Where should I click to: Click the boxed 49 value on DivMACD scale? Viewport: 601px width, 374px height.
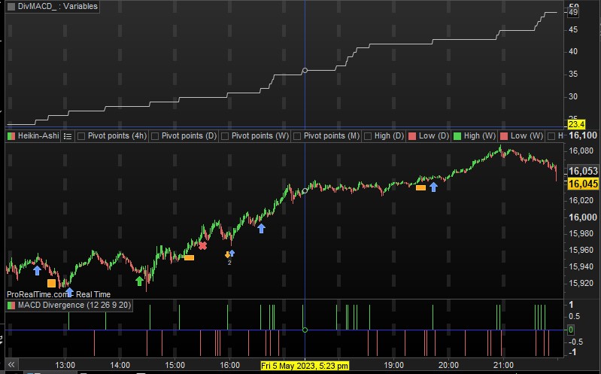573,12
